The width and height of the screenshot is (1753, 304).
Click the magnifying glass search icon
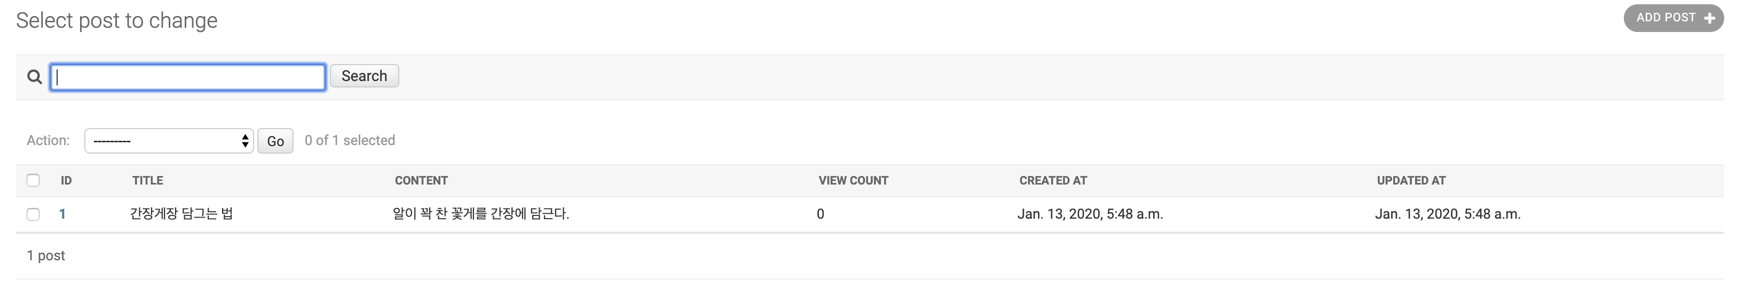34,77
